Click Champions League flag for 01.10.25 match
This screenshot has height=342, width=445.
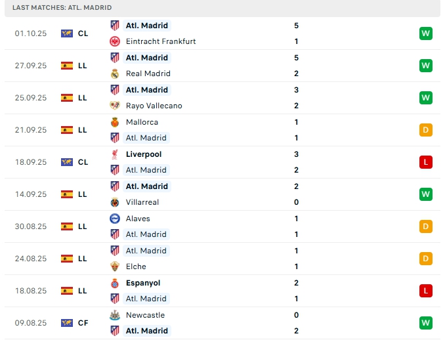[x=66, y=33]
